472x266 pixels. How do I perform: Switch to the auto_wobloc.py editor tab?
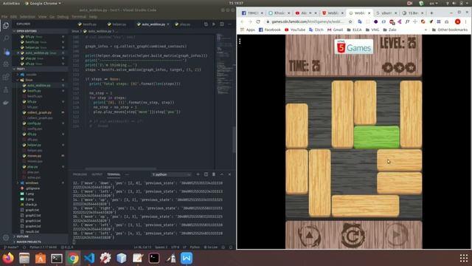point(153,24)
